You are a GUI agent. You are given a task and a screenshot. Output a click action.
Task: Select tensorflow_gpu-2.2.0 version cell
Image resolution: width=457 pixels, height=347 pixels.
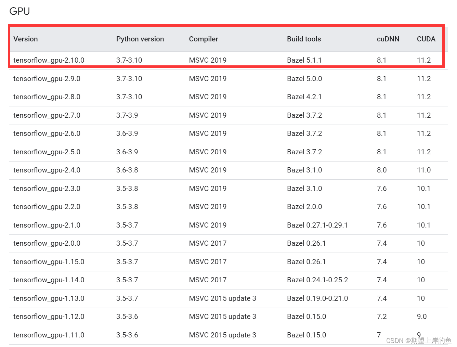click(47, 207)
